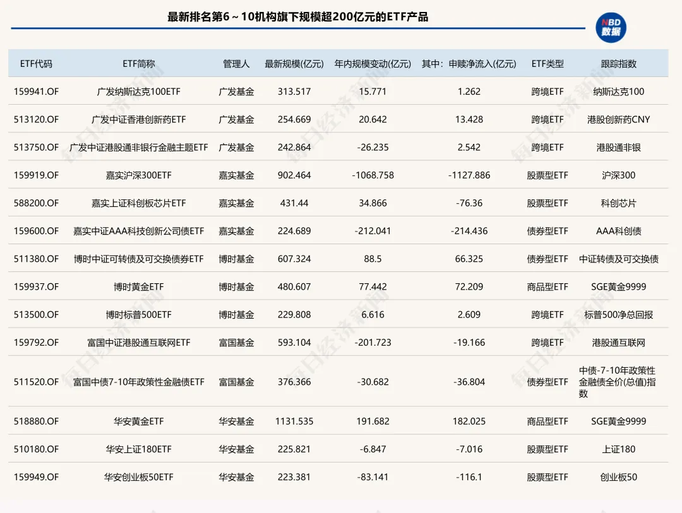This screenshot has width=682, height=513.
Task: Click the net inflow value -214.436
Action: [469, 231]
